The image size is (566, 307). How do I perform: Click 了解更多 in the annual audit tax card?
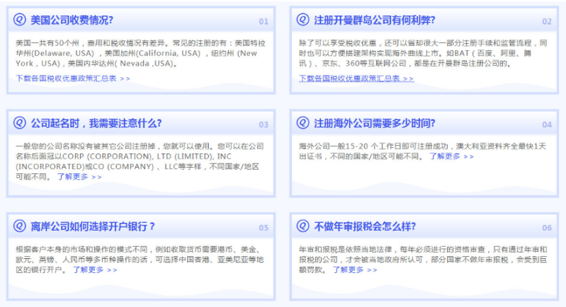pos(352,270)
